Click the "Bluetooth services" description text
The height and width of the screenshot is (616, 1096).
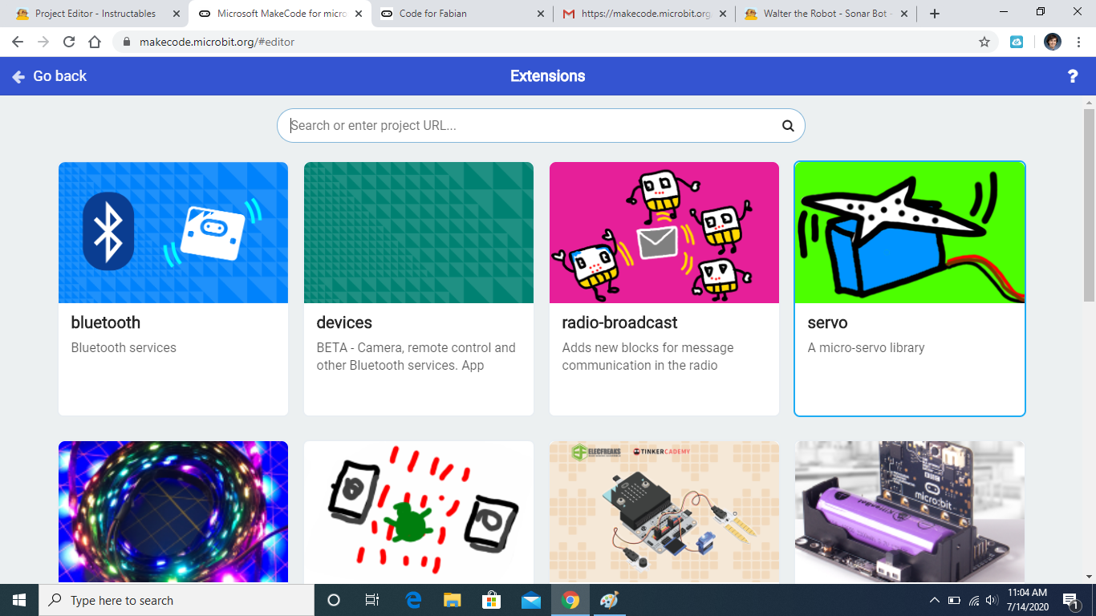[124, 347]
